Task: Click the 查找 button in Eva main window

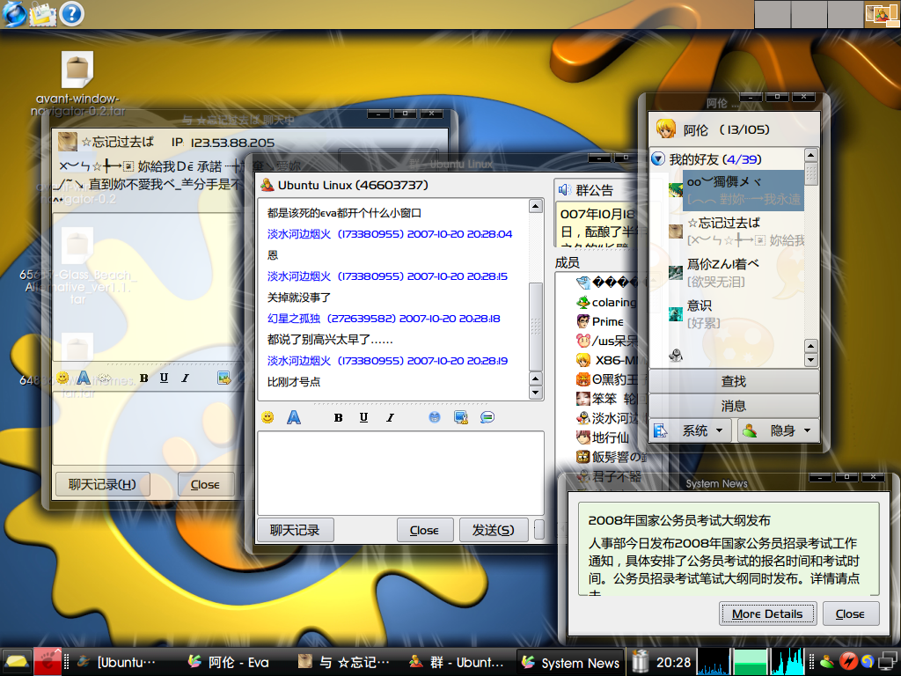Action: (x=734, y=381)
